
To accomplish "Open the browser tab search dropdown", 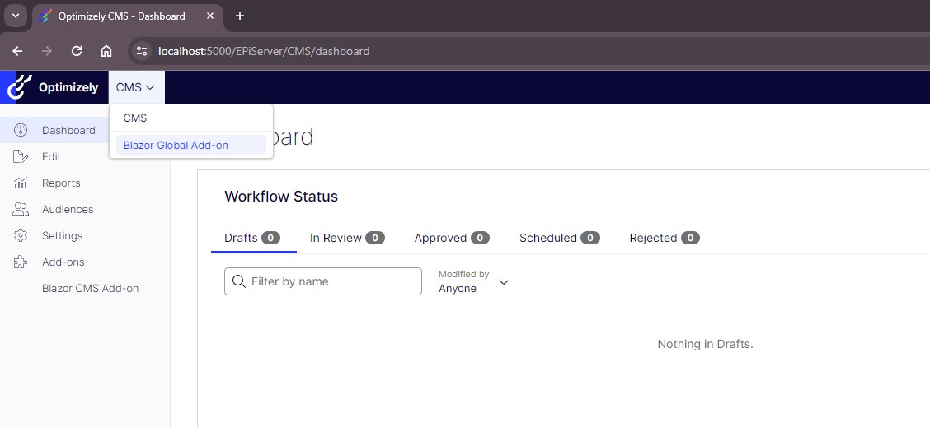I will click(x=16, y=16).
